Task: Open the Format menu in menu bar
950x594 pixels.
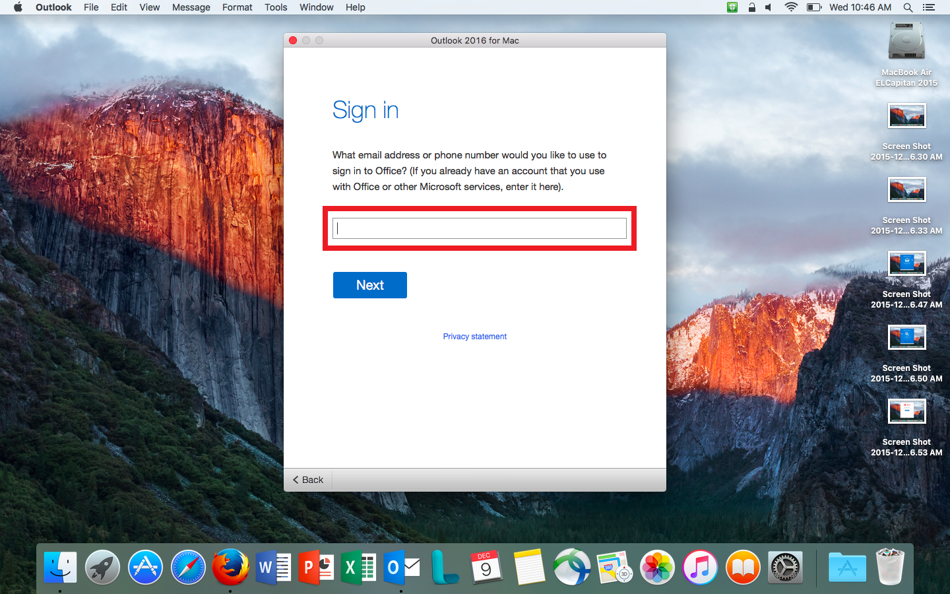Action: [x=237, y=7]
